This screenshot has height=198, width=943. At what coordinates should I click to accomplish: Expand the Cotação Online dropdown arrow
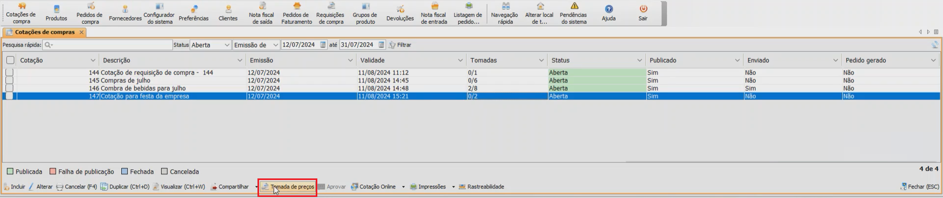pyautogui.click(x=403, y=187)
